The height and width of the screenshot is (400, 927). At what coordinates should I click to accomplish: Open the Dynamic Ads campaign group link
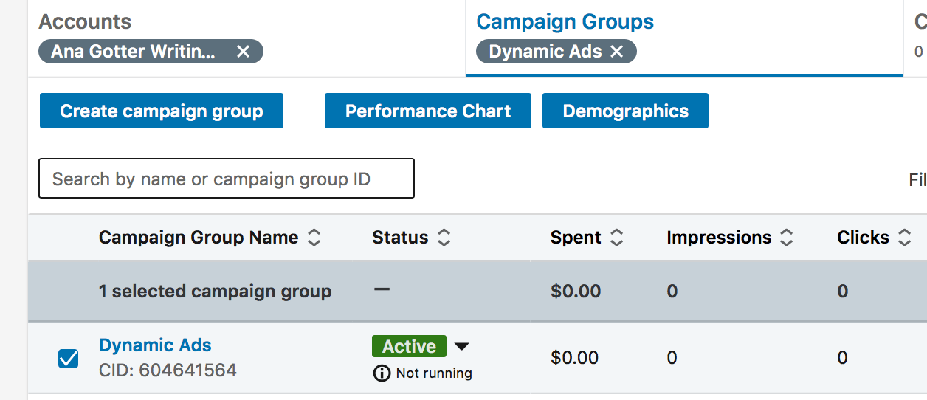coord(155,345)
